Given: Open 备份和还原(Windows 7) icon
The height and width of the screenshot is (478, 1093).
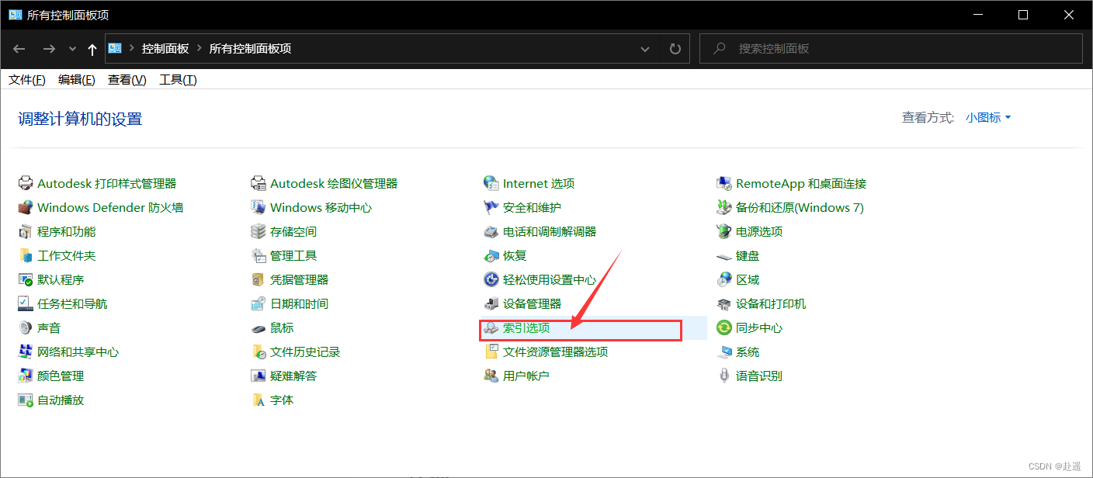Looking at the screenshot, I should pyautogui.click(x=724, y=208).
